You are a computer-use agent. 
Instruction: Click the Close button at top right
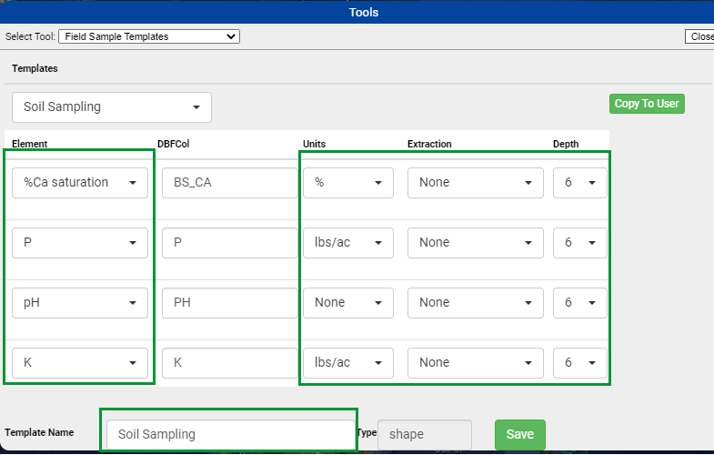tap(699, 36)
